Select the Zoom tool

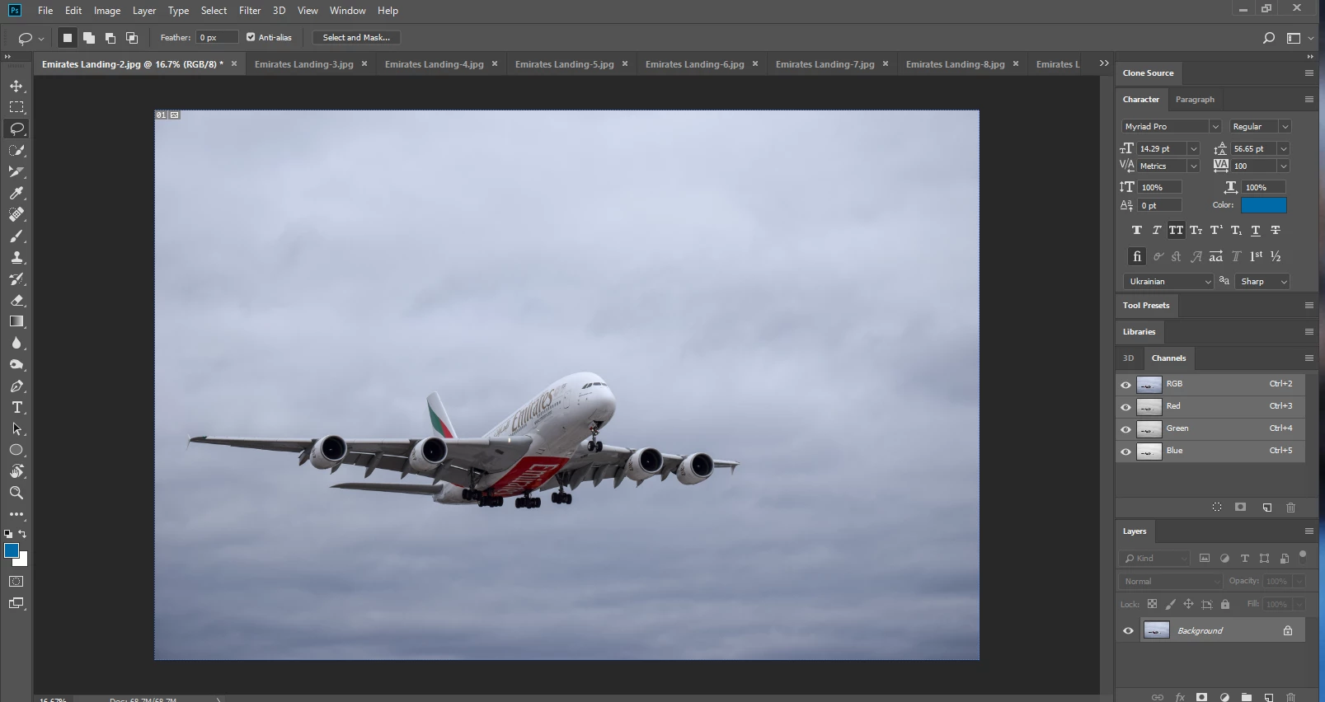tap(16, 493)
